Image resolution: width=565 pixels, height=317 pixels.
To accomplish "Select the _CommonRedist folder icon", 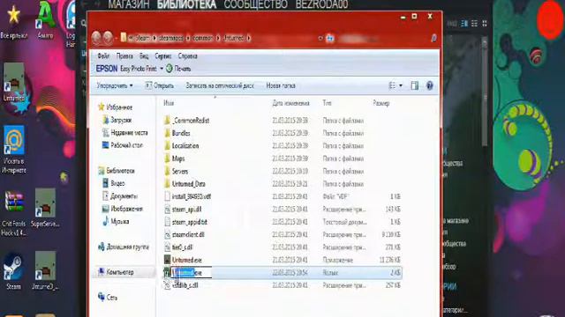I will tap(167, 121).
